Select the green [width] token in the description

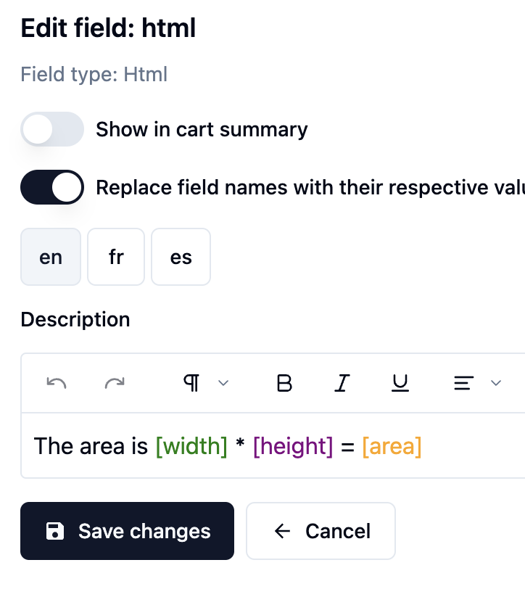point(191,446)
